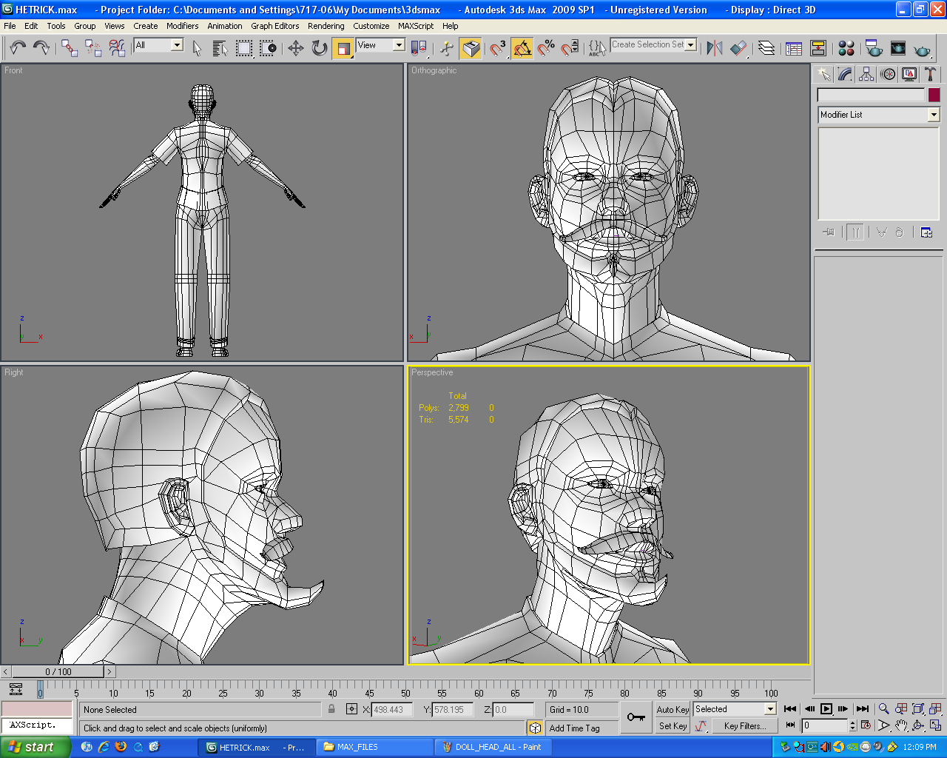Expand the Create Selection Set dropdown

coord(691,45)
